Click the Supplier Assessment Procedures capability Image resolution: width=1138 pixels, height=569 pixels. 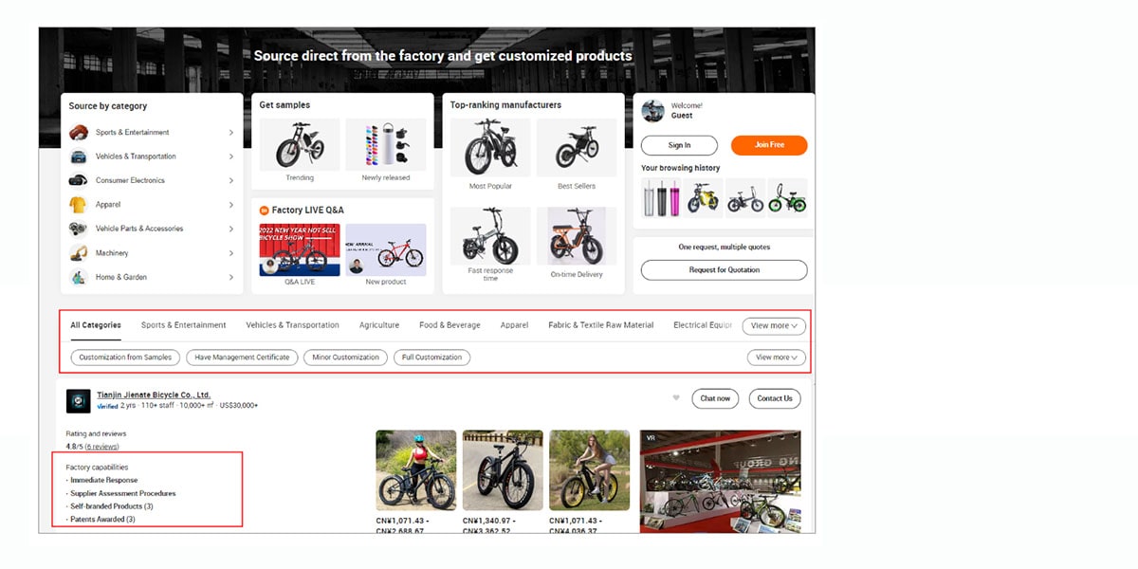coord(123,493)
